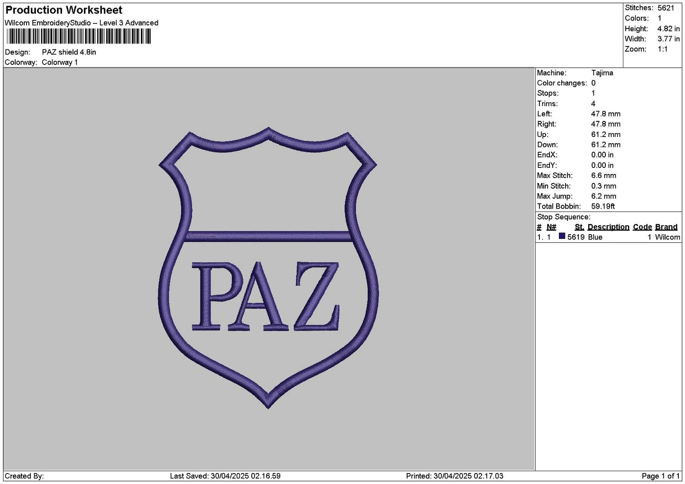Click the Left value 47.8 mm

[x=606, y=114]
